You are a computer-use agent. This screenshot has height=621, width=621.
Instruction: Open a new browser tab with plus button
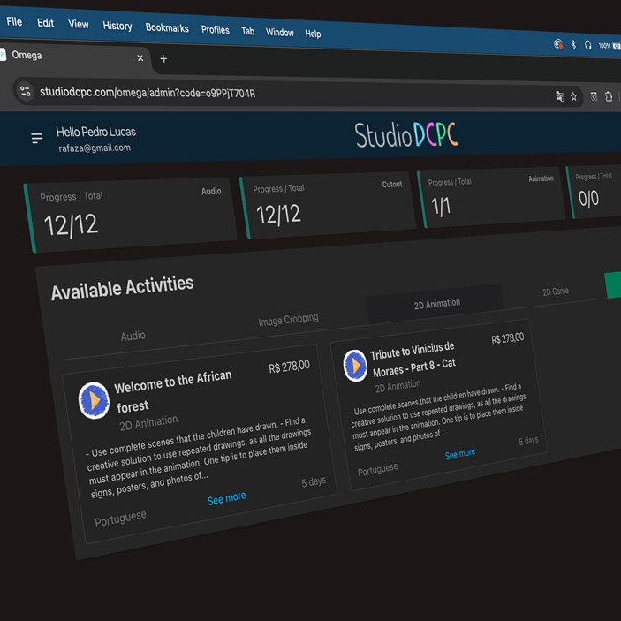[163, 59]
